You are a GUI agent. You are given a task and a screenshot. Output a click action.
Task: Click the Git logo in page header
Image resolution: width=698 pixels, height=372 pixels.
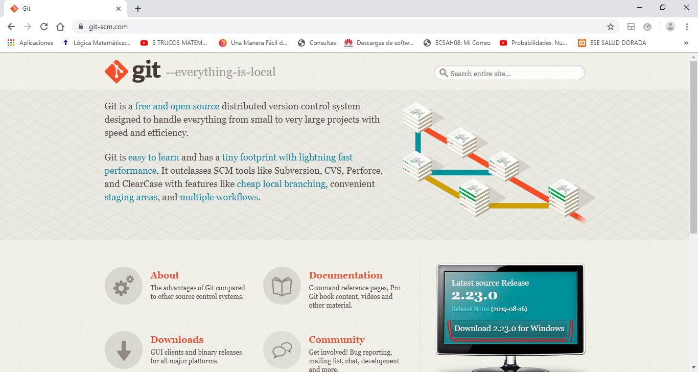click(133, 72)
